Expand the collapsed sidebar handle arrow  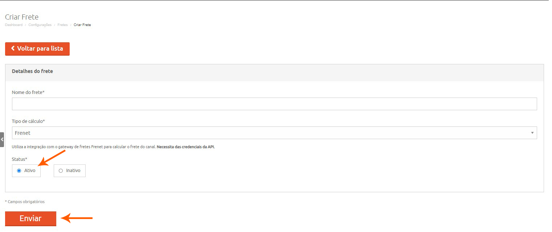(x=2, y=139)
